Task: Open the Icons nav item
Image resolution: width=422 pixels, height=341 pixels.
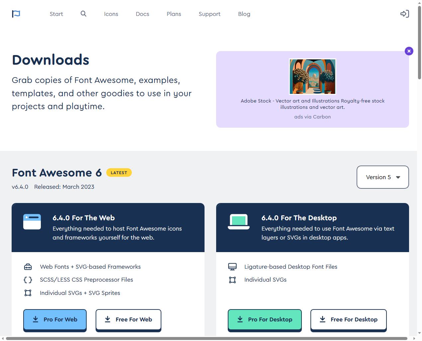Action: (111, 14)
